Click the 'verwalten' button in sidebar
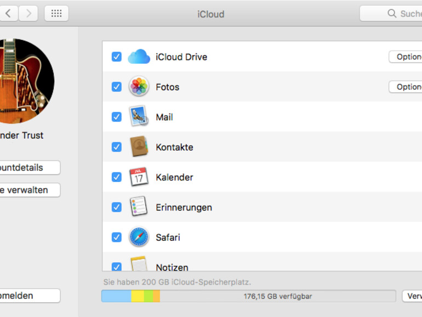Image resolution: width=422 pixels, height=317 pixels. 30,190
